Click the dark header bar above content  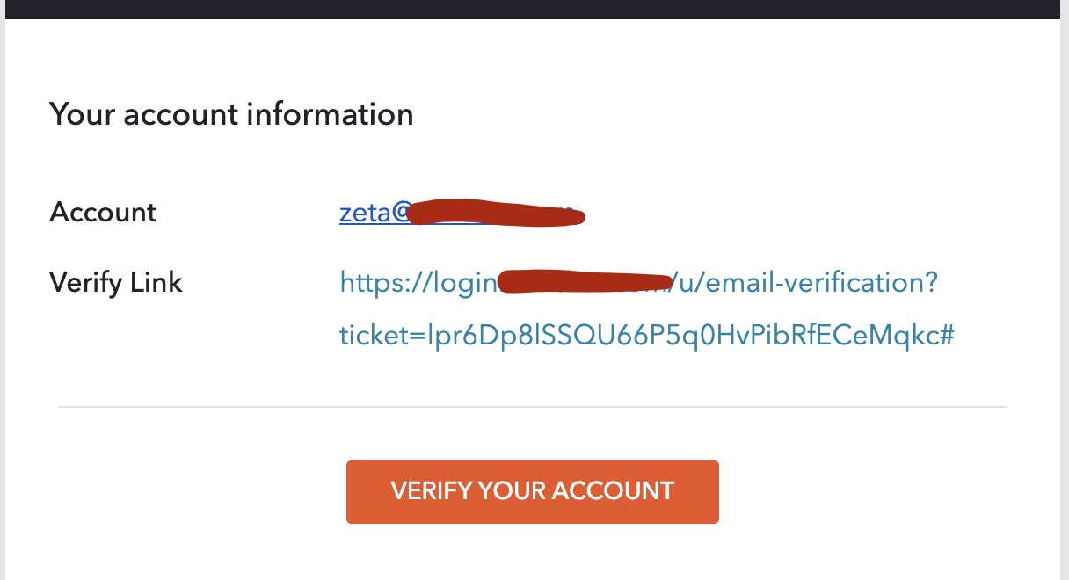click(x=534, y=11)
